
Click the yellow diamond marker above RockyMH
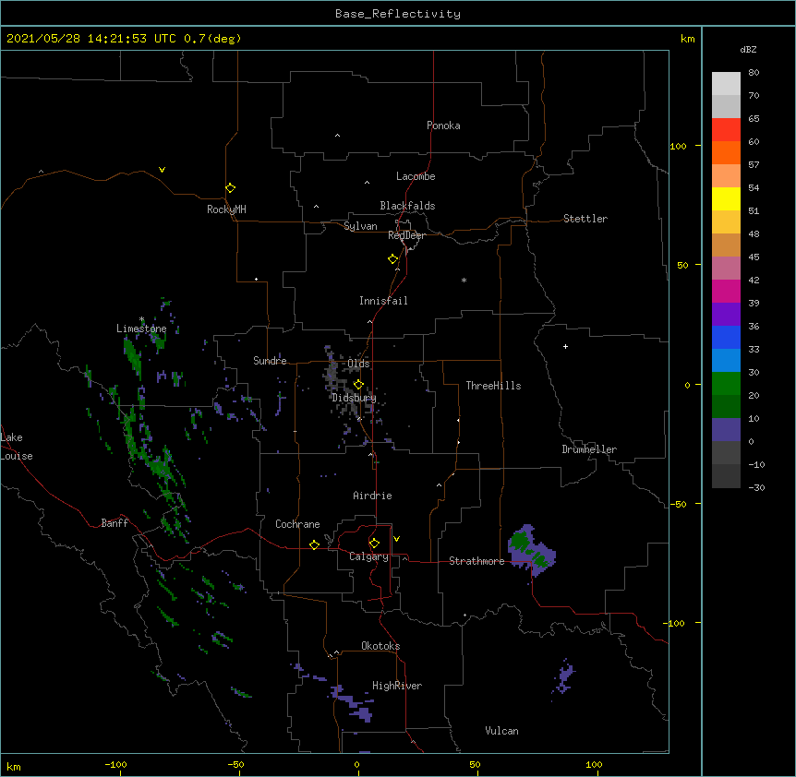(x=230, y=187)
